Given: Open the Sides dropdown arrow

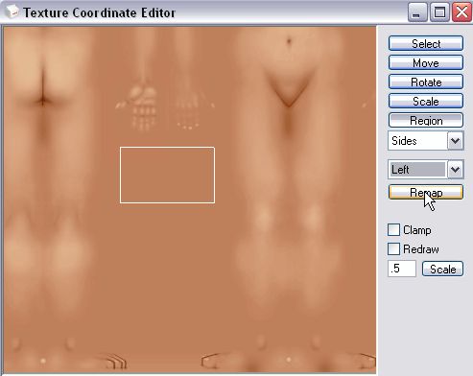Looking at the screenshot, I should [x=455, y=141].
